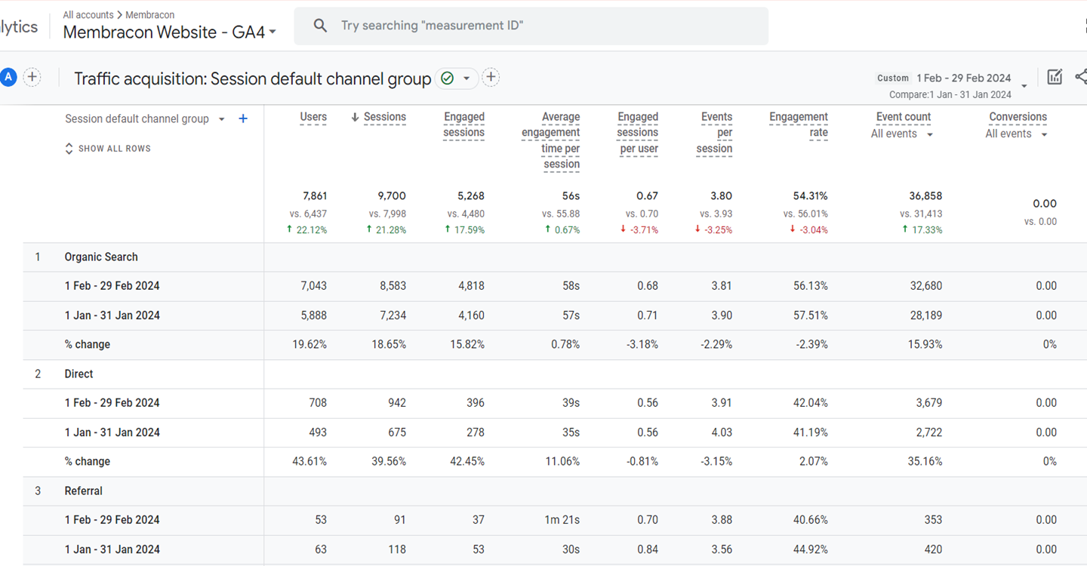1087x566 pixels.
Task: Sort by the Sessions column header
Action: coord(385,117)
